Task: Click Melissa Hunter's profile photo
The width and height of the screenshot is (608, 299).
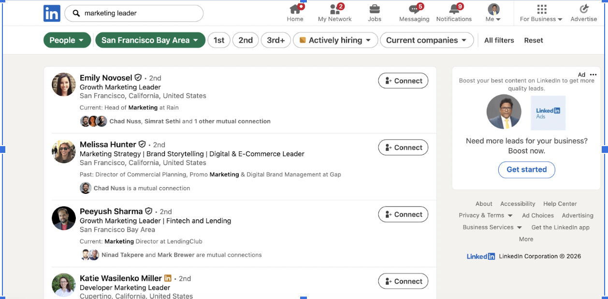Action: [64, 151]
